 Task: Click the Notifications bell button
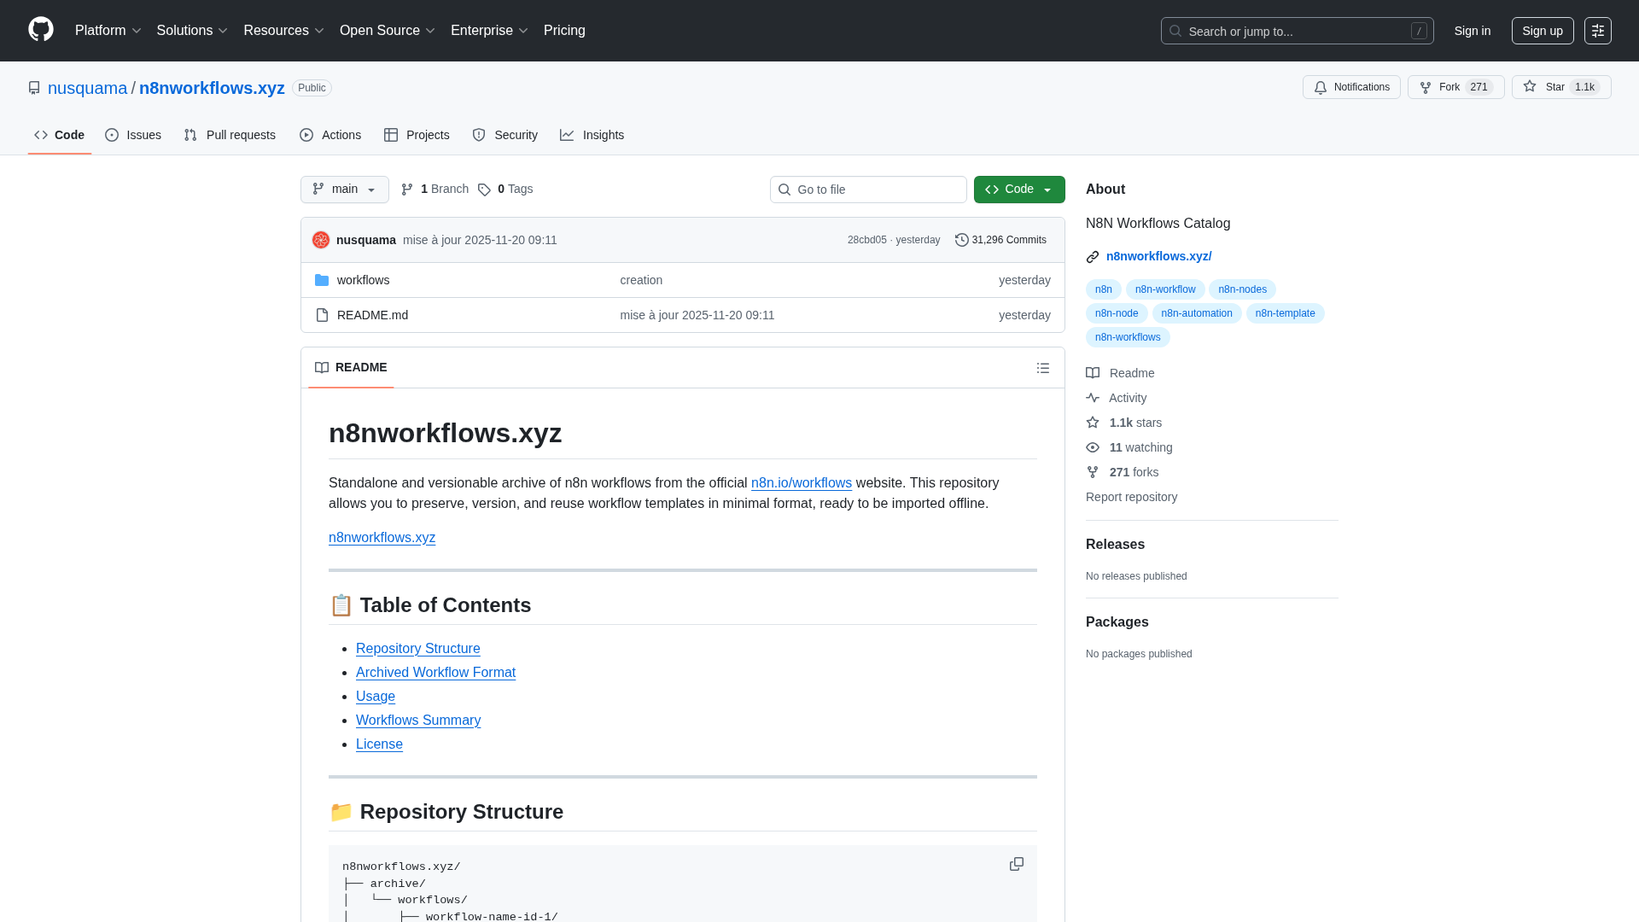click(x=1350, y=87)
